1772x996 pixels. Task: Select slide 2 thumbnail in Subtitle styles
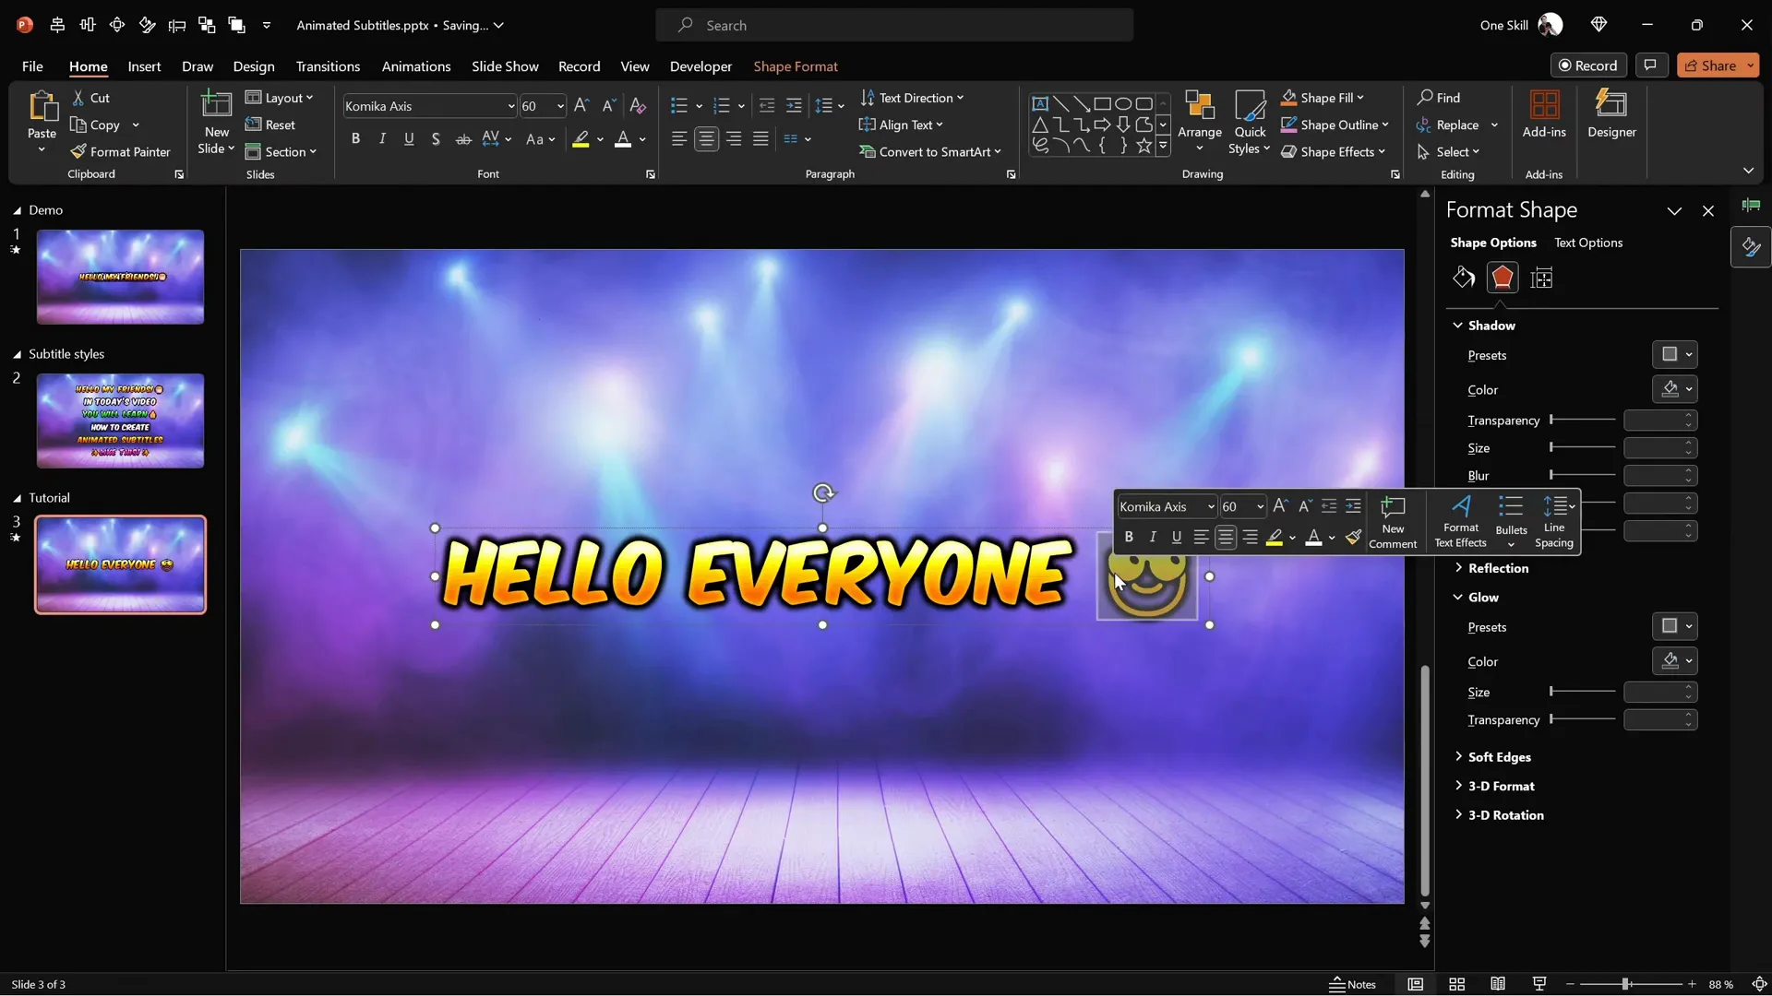coord(120,421)
